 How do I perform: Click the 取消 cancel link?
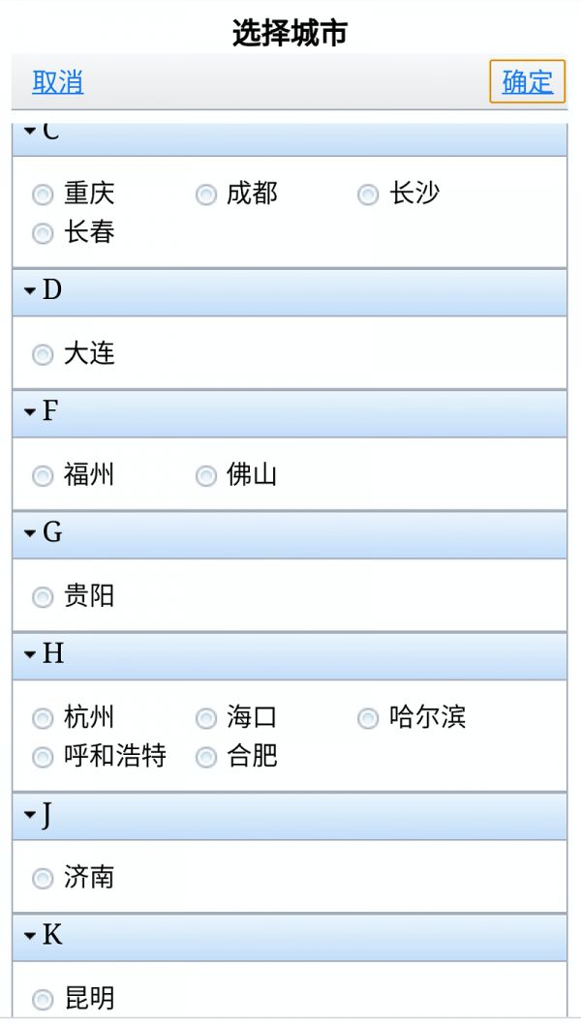tap(58, 82)
